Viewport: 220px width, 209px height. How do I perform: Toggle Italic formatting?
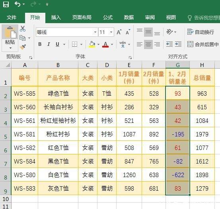tap(49, 44)
